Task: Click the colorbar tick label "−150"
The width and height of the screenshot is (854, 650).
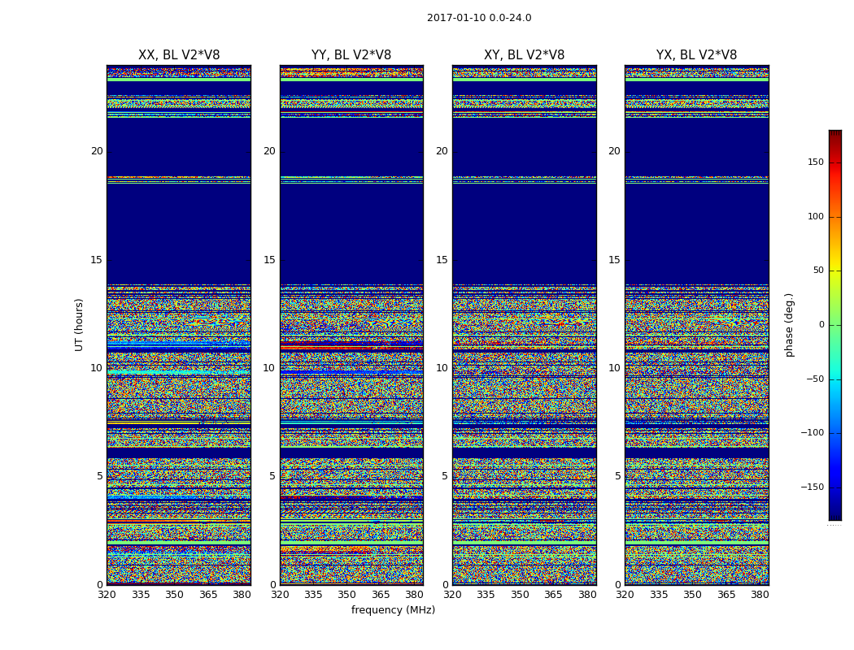Action: click(x=813, y=487)
